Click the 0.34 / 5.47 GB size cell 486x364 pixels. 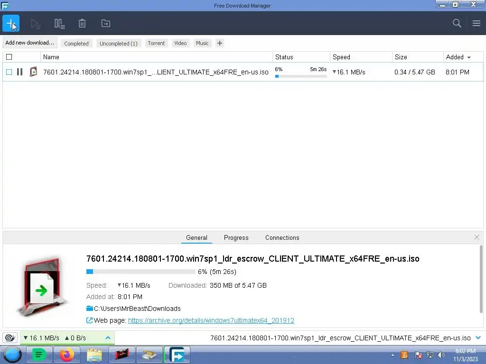pos(415,72)
